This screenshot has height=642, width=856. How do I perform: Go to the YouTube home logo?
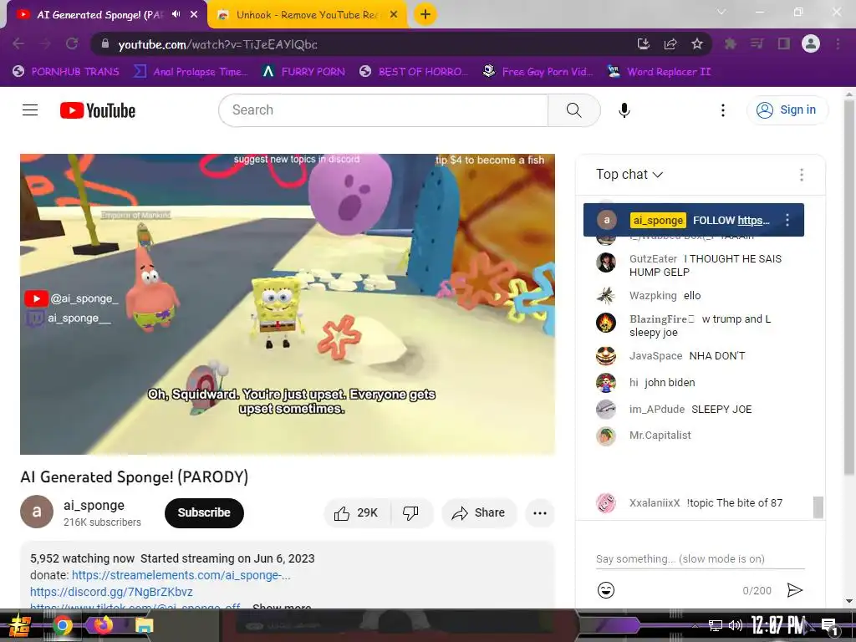point(98,110)
